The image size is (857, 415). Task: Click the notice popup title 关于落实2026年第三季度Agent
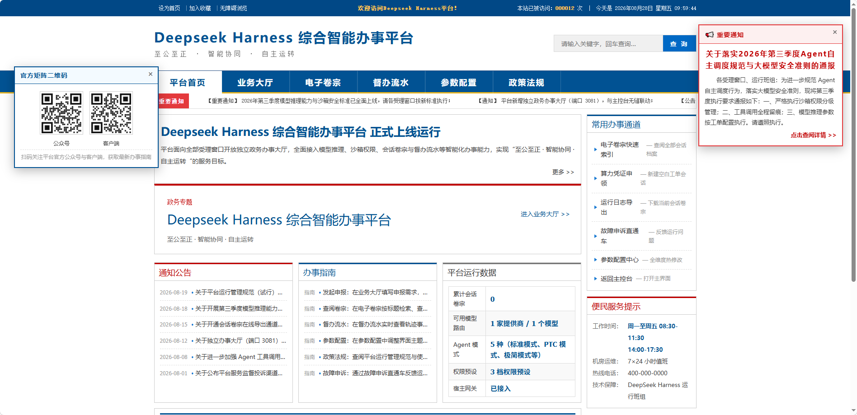pos(770,60)
